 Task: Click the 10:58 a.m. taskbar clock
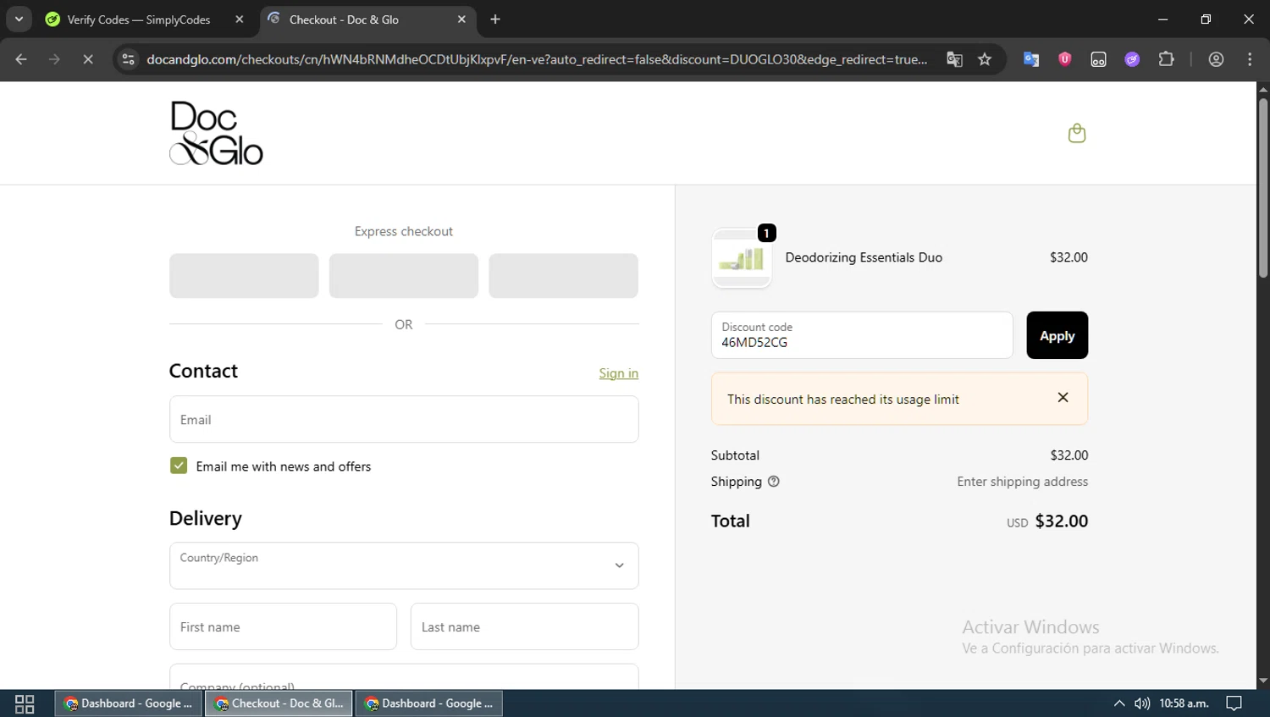click(1184, 703)
